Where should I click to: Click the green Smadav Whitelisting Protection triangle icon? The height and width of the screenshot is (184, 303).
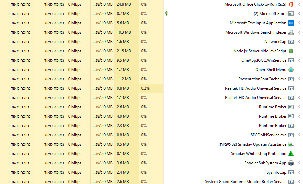[x=291, y=154]
